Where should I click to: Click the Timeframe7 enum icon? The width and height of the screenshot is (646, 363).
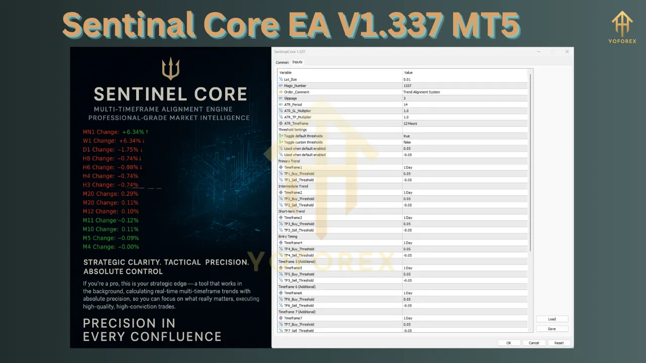pos(281,318)
